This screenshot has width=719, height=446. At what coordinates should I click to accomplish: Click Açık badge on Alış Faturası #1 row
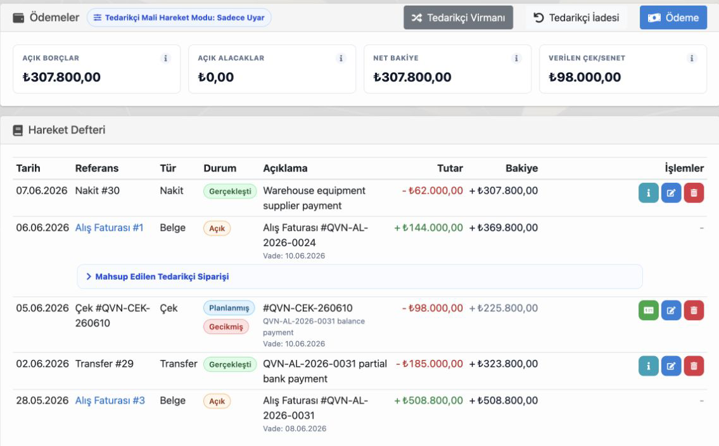click(217, 228)
